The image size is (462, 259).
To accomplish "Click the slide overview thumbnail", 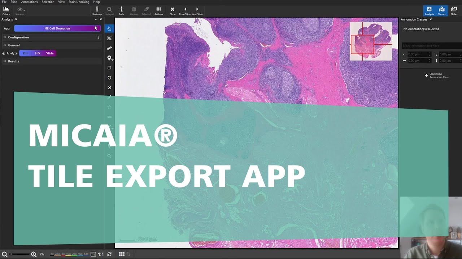I will pos(371,41).
